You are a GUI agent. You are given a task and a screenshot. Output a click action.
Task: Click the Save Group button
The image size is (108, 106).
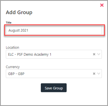tap(54, 88)
